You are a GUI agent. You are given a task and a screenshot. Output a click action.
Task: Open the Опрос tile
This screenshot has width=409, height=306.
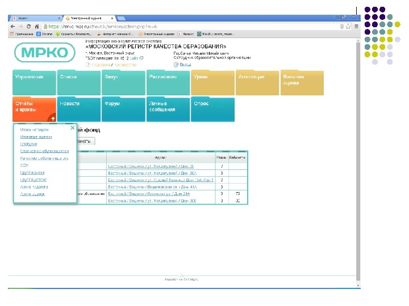point(212,109)
